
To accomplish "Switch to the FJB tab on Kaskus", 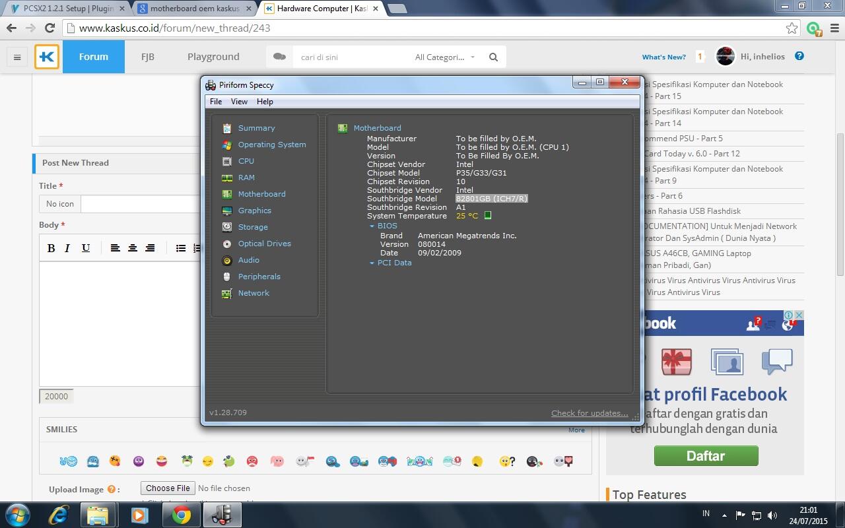I will (x=148, y=57).
